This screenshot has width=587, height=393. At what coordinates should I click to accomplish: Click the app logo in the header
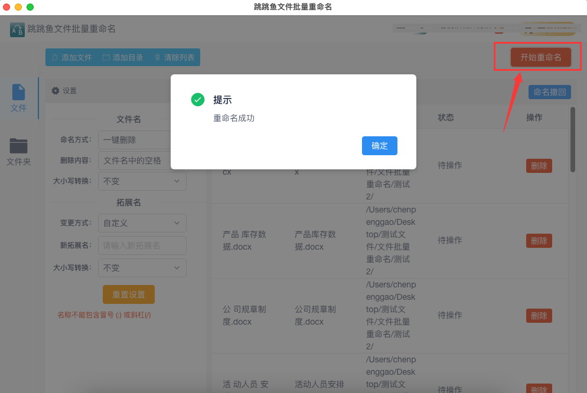pyautogui.click(x=17, y=30)
